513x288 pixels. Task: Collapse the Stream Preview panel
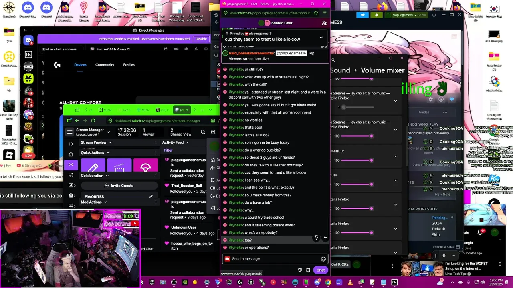[x=110, y=142]
